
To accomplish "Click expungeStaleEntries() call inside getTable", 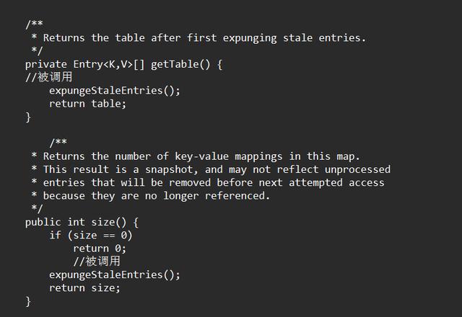I will (x=115, y=90).
